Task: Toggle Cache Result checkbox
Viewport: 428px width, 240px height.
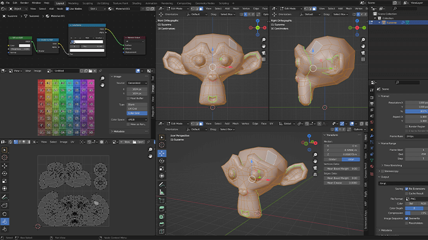Action: [x=407, y=193]
